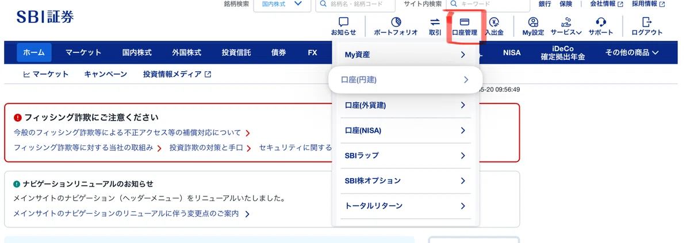This screenshot has height=243, width=690.
Task: Open サービス services icon menu
Action: (566, 22)
